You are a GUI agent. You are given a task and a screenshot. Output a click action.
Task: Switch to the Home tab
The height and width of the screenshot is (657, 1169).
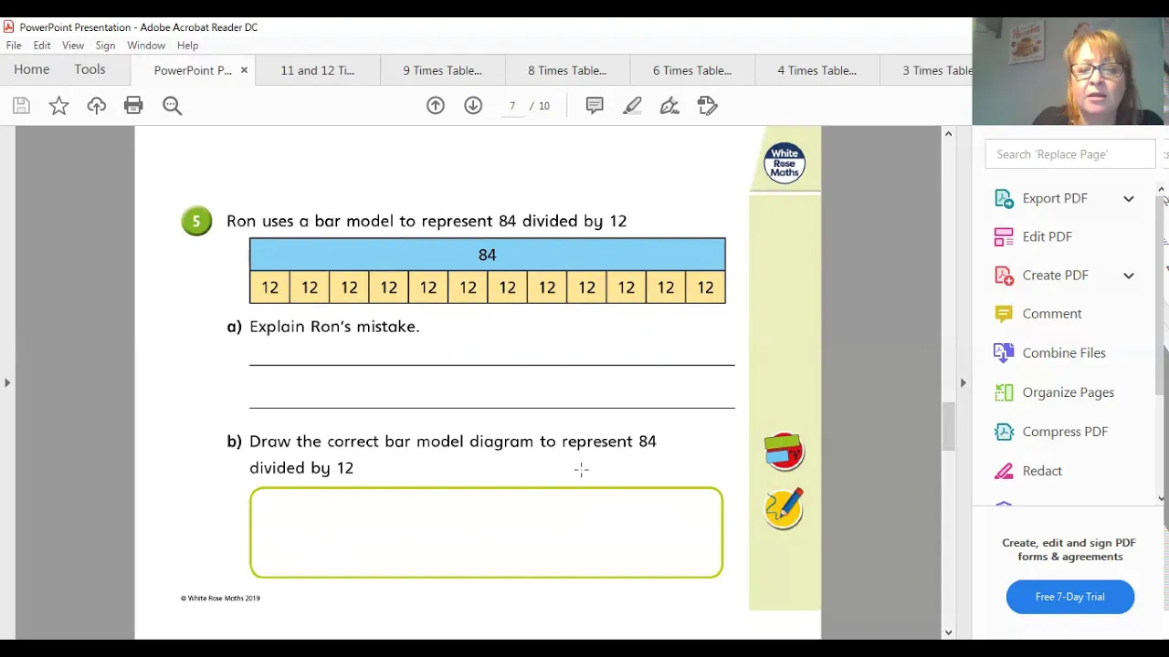coord(32,69)
